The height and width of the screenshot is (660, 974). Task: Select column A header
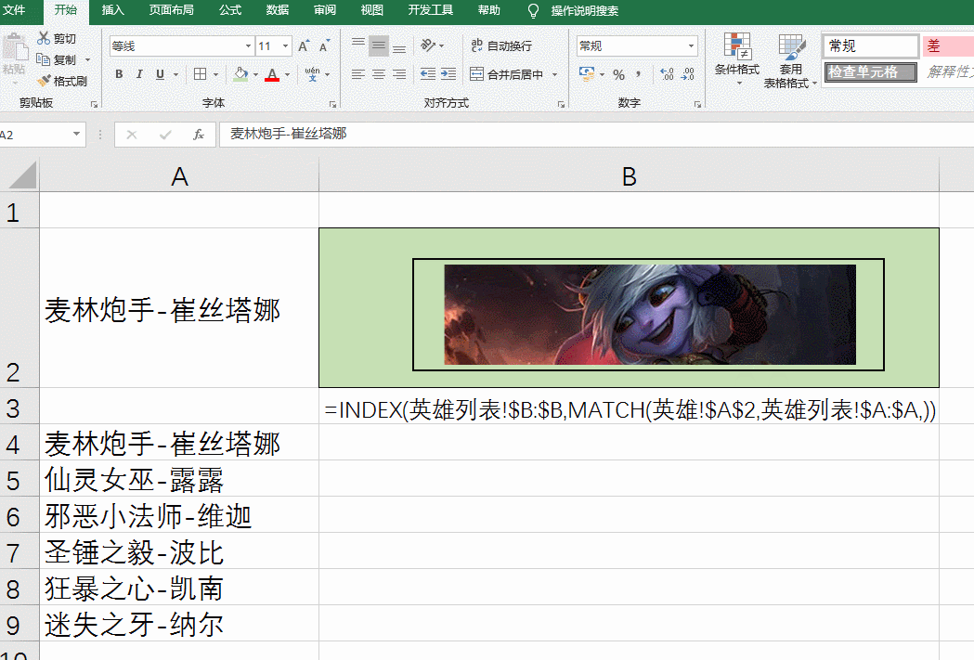(x=179, y=177)
